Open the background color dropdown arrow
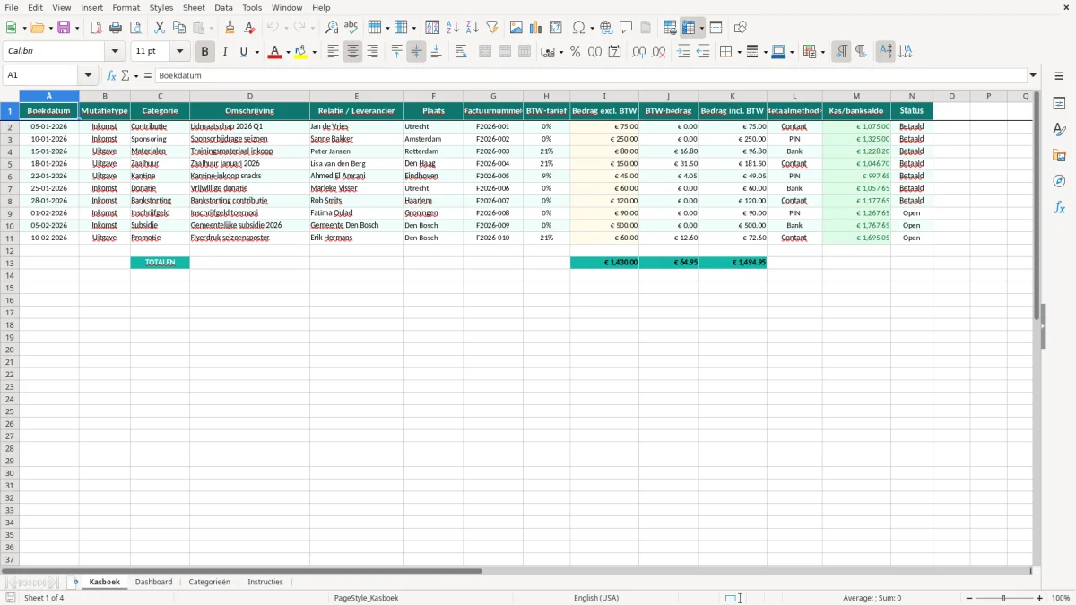The height and width of the screenshot is (605, 1076). click(314, 52)
